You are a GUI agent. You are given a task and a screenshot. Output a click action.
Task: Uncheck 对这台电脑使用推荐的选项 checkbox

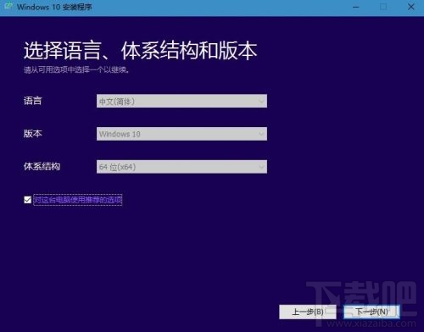(28, 200)
